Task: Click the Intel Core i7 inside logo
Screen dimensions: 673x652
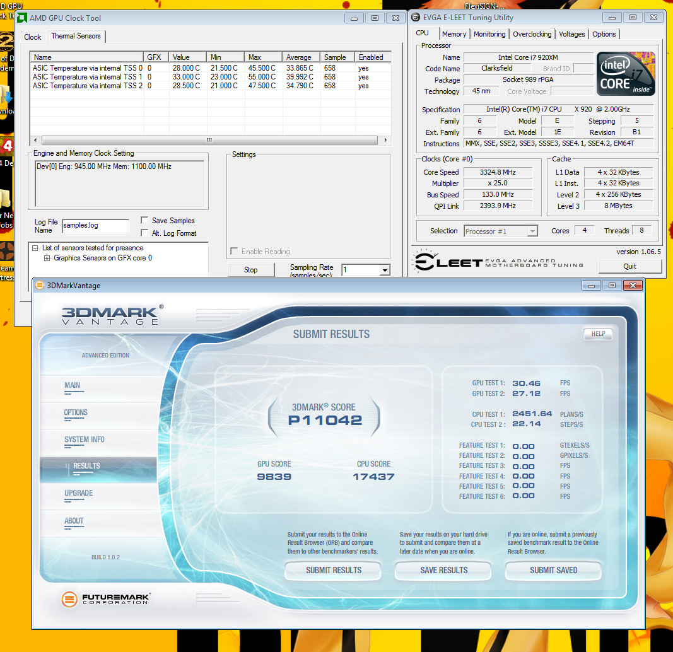Action: (x=626, y=73)
